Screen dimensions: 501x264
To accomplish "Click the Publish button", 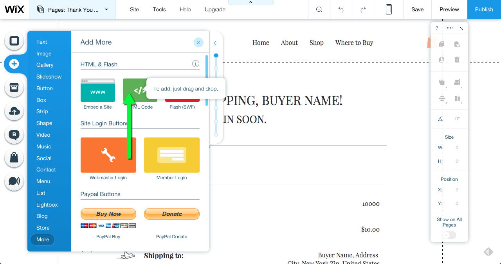I will [484, 9].
